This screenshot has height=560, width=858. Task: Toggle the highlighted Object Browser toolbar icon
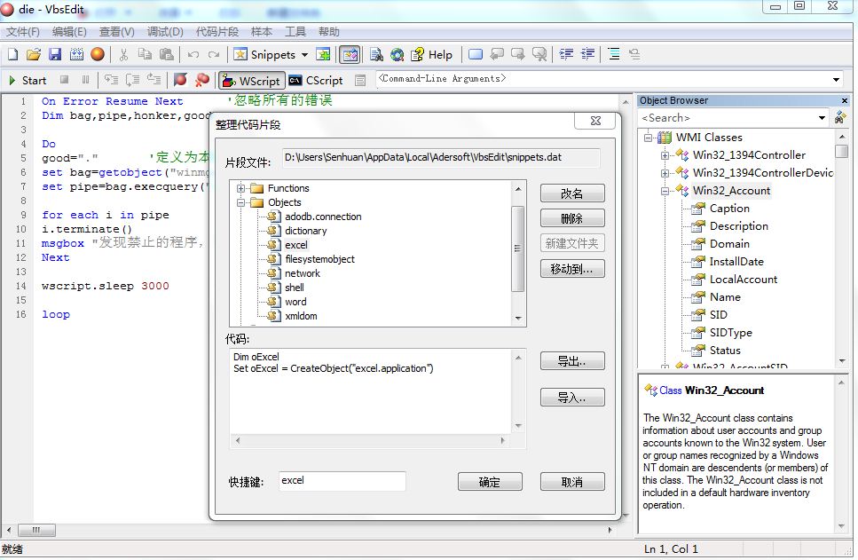(x=350, y=54)
